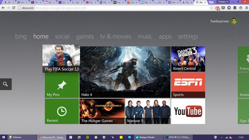Click the Pocket extension icon
The height and width of the screenshot is (140, 249).
[x=223, y=8]
